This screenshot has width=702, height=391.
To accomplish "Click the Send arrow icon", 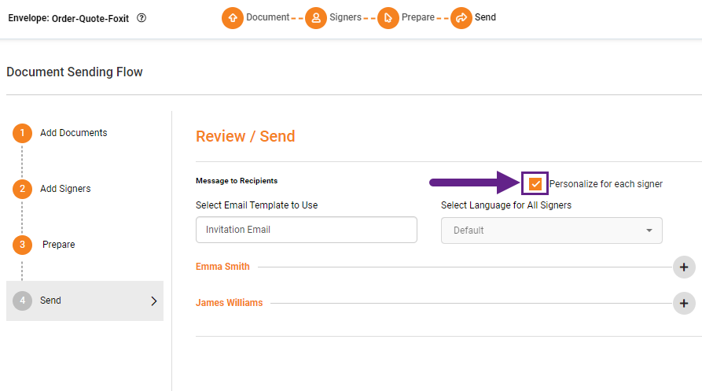I will tap(461, 18).
